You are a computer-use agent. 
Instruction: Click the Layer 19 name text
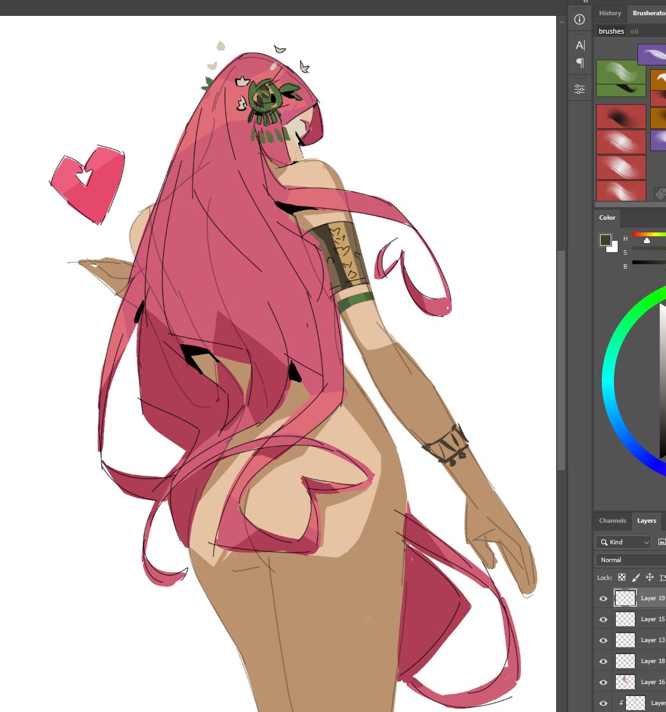[653, 598]
